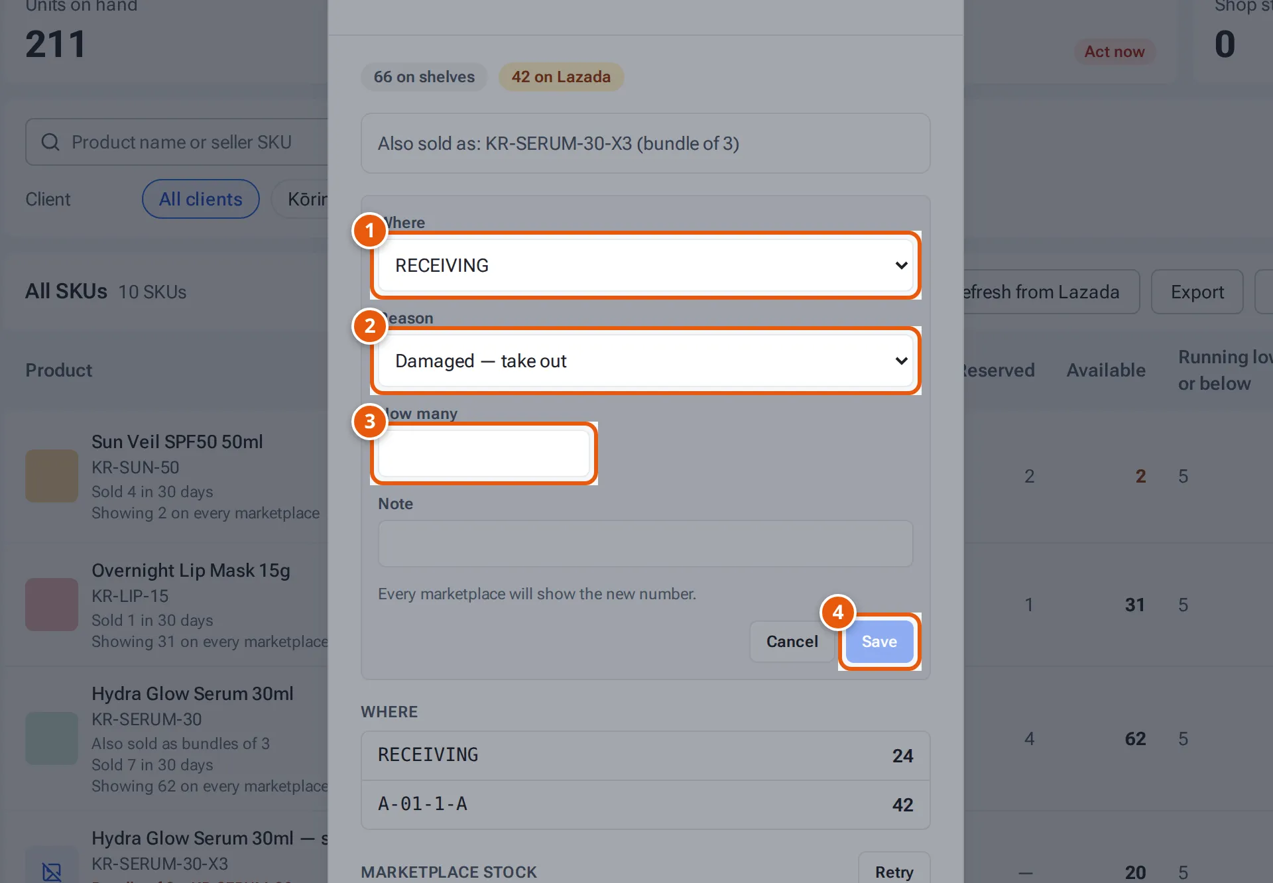This screenshot has height=883, width=1273.
Task: Click the Product column header
Action: coord(59,371)
